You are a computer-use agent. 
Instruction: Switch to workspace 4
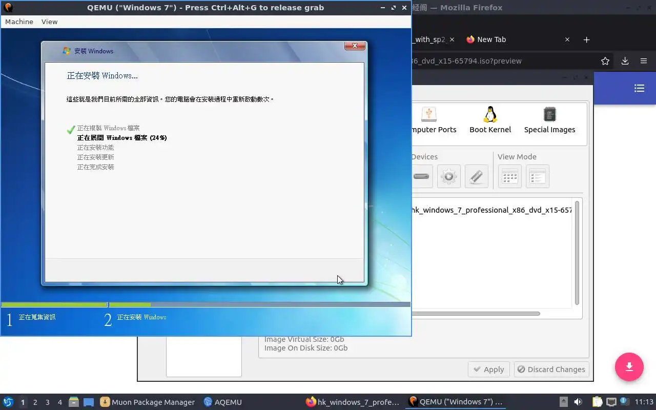[60, 402]
